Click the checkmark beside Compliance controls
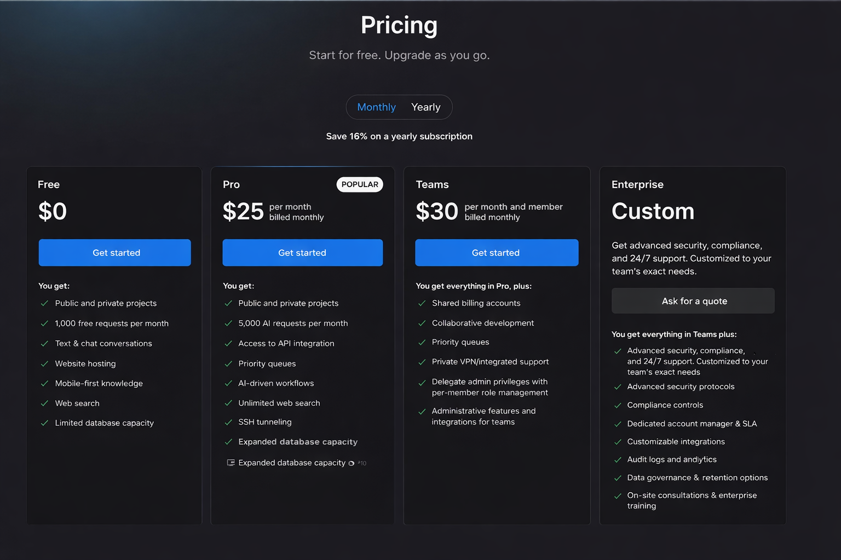 point(618,405)
